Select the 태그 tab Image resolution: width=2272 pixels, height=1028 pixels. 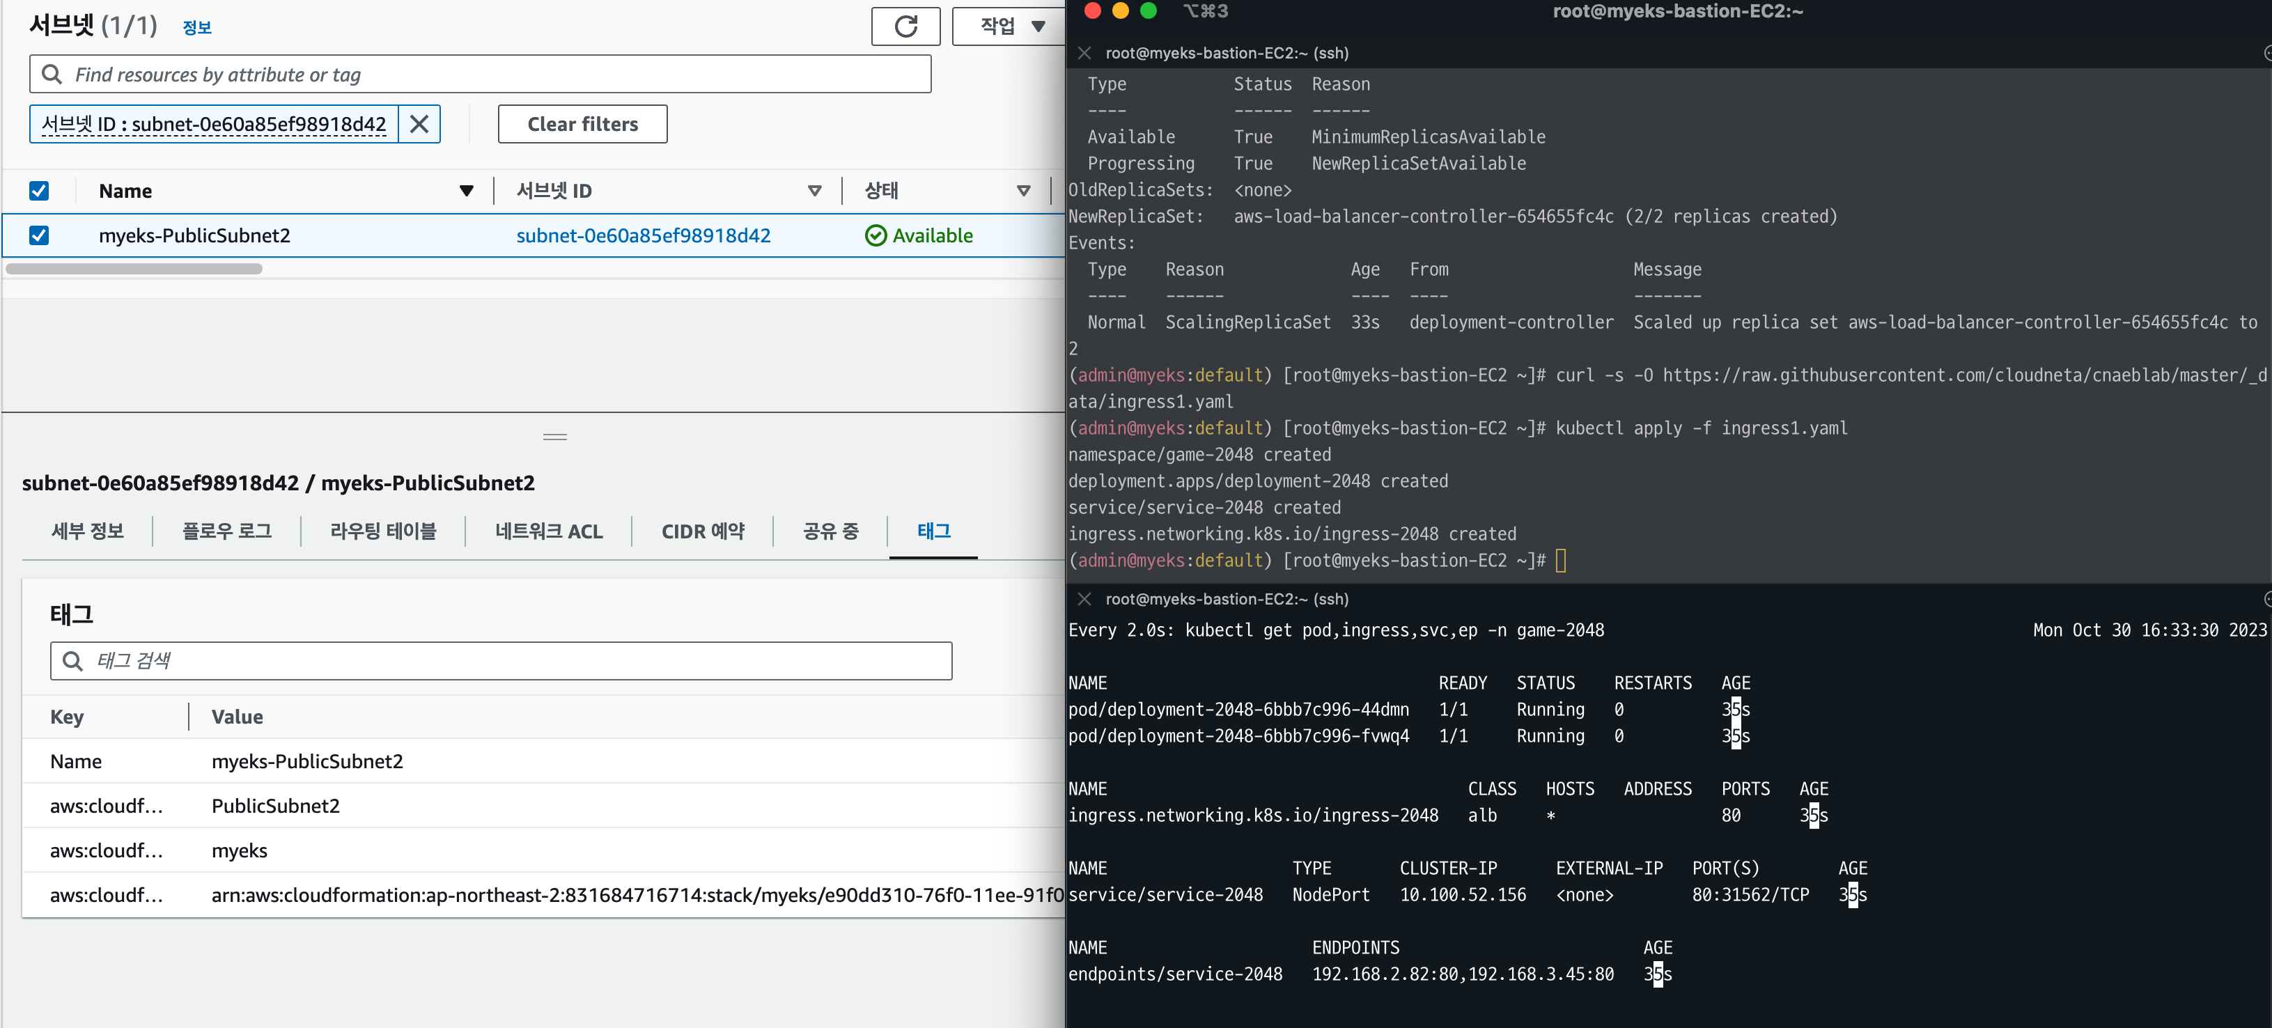pos(934,531)
